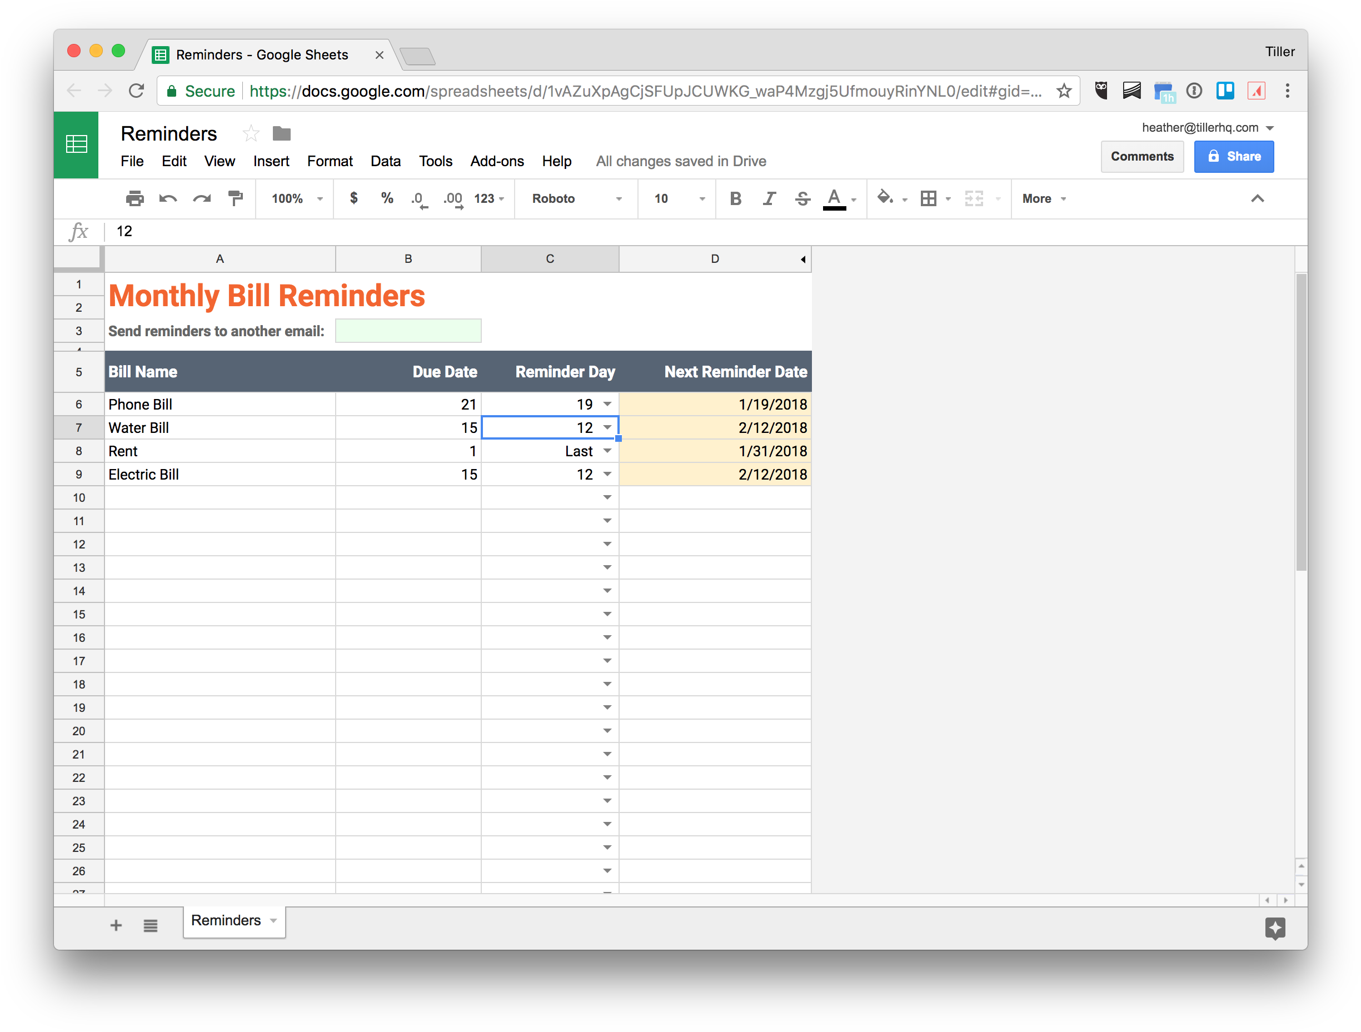Collapse the menus with the up chevron
Screen dimensions: 1361x1032
[1258, 198]
